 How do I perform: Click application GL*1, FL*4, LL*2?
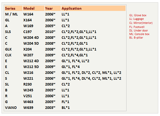coord(76,61)
